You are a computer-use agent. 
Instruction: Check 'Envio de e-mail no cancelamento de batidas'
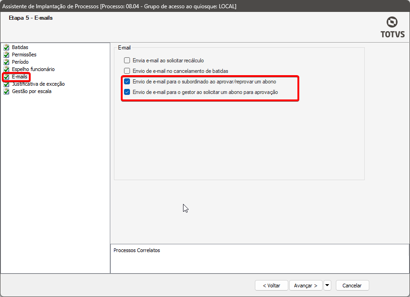tap(127, 71)
